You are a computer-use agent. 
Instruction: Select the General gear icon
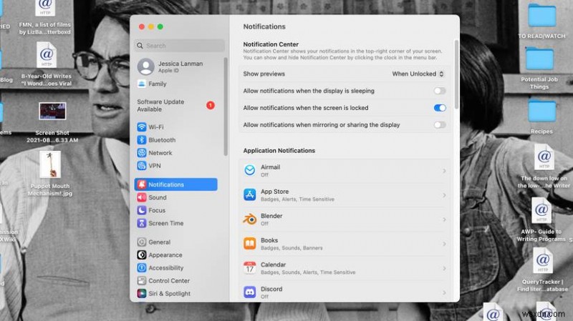click(142, 242)
